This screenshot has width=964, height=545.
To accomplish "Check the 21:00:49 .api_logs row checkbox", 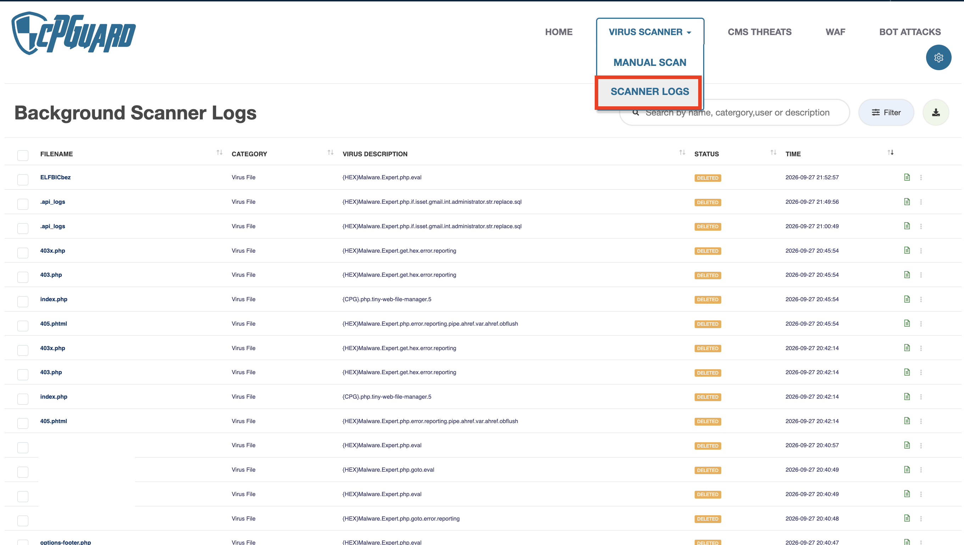I will pyautogui.click(x=23, y=228).
